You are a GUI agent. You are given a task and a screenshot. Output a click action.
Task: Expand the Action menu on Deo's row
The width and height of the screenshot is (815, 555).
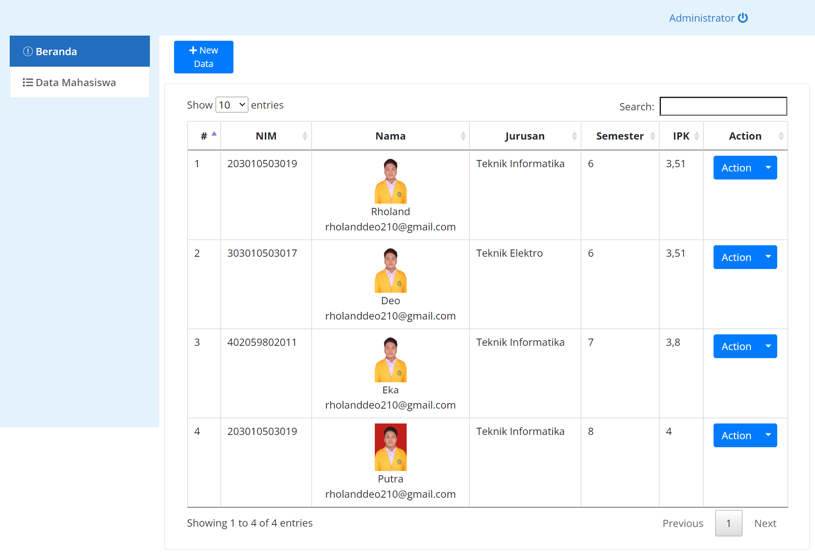pyautogui.click(x=768, y=257)
